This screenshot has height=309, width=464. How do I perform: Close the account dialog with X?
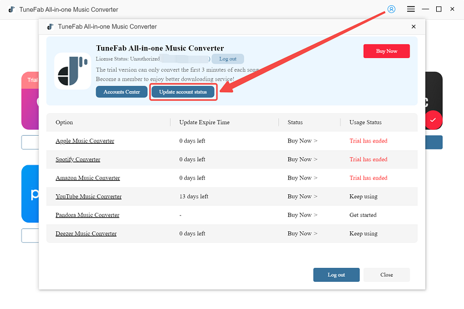coord(414,27)
